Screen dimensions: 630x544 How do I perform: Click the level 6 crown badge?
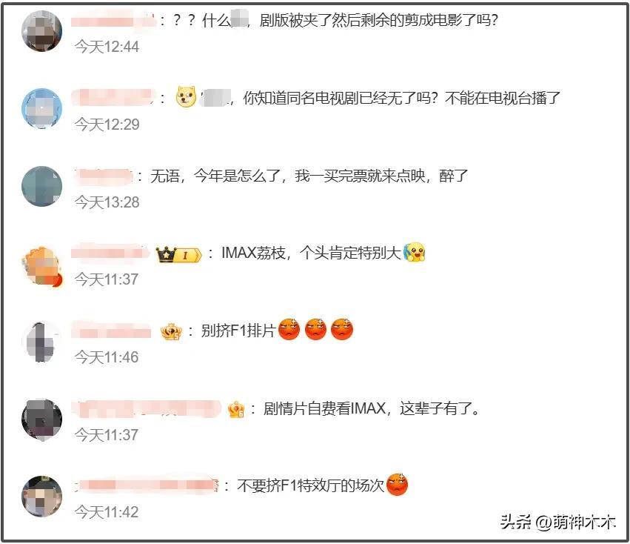point(236,410)
